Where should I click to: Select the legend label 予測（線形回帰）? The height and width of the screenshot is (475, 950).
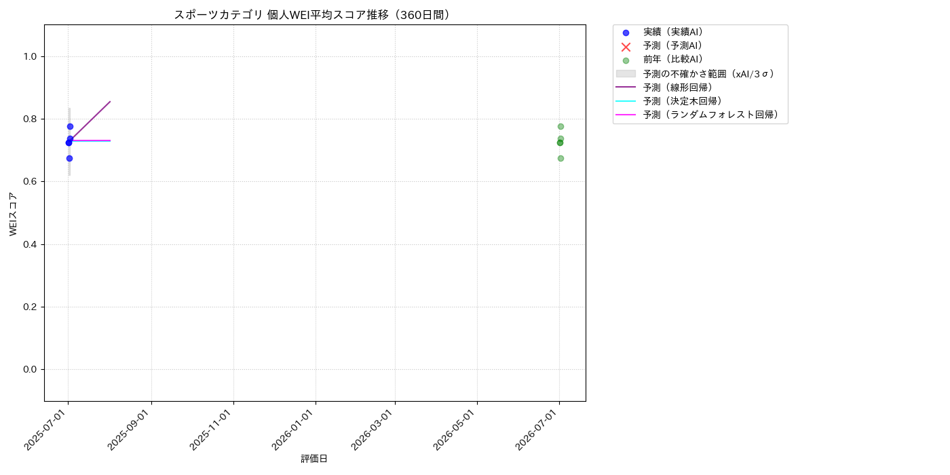click(x=680, y=87)
